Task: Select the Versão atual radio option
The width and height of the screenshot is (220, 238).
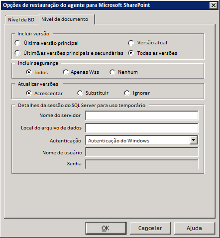Action: (x=131, y=43)
